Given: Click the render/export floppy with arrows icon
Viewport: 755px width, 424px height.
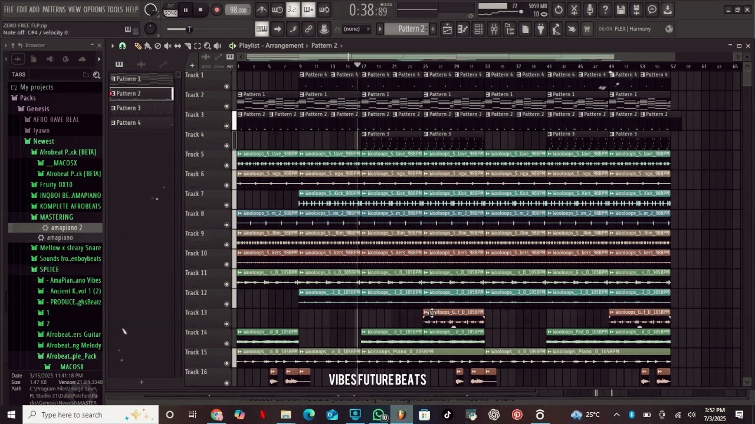Looking at the screenshot, I should pyautogui.click(x=636, y=10).
